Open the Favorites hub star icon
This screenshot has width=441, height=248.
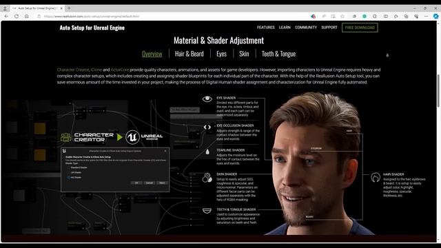pyautogui.click(x=396, y=17)
